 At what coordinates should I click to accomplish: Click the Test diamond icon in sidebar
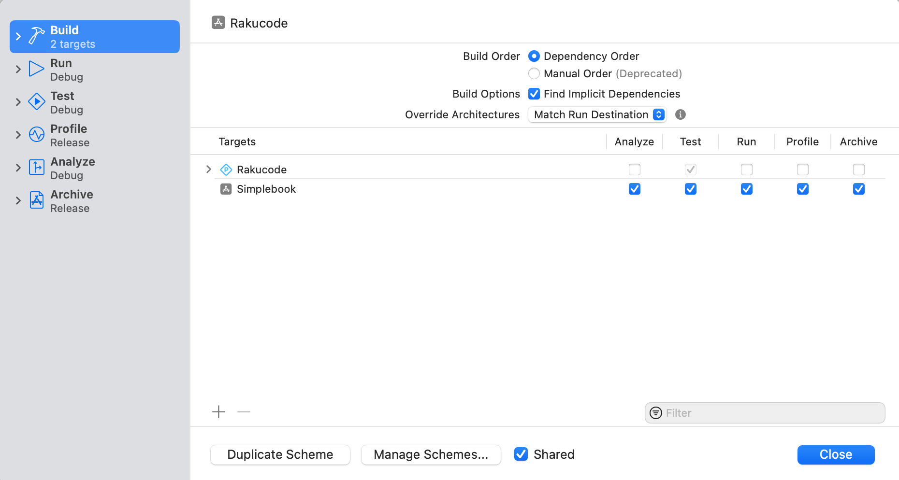37,102
